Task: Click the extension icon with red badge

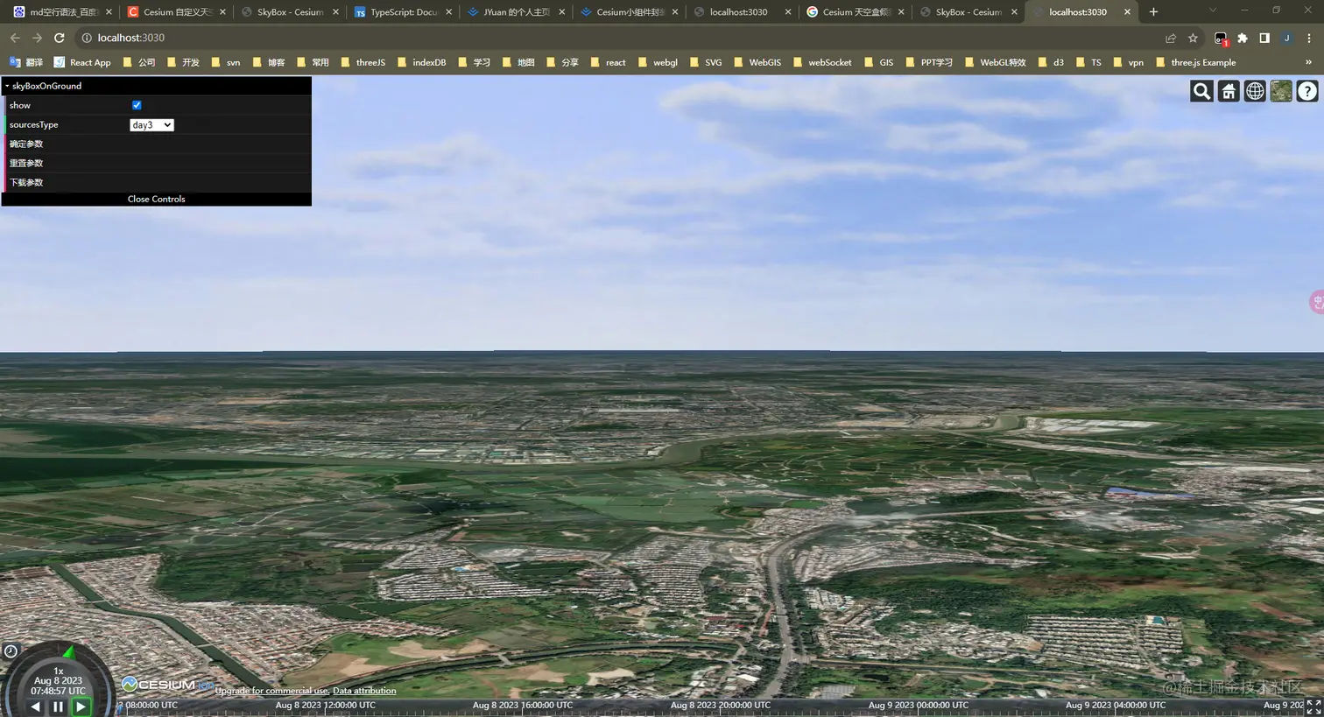Action: click(x=1221, y=38)
